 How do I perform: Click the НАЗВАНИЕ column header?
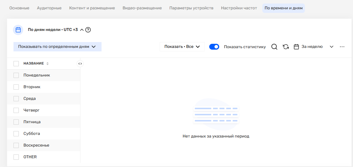(34, 63)
